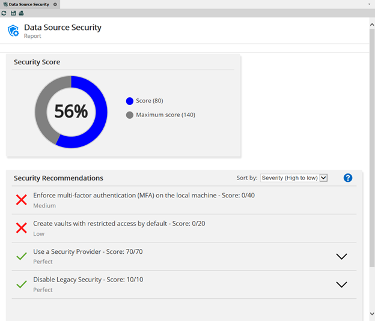Expand the Disable Legacy Security item
375x321 pixels.
pyautogui.click(x=341, y=284)
